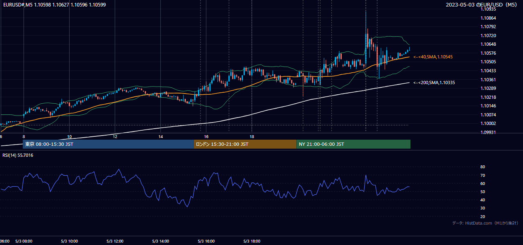Click price level 1.10361 on the axis
Image resolution: width=523 pixels, height=245 pixels.
(x=488, y=80)
